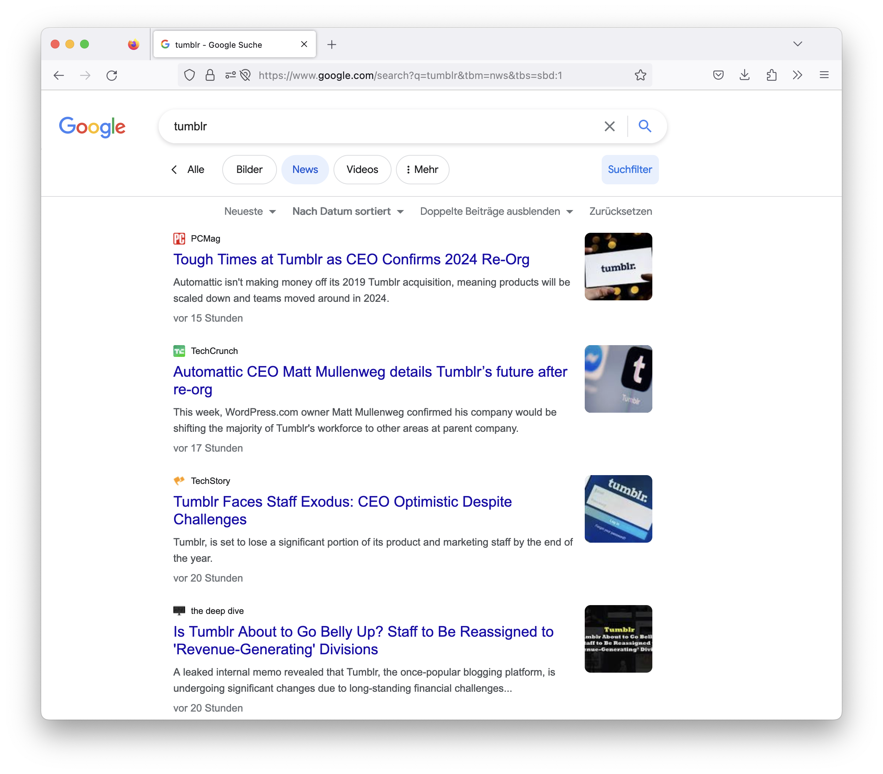Click the TechStory source name
Image resolution: width=883 pixels, height=774 pixels.
pyautogui.click(x=210, y=481)
